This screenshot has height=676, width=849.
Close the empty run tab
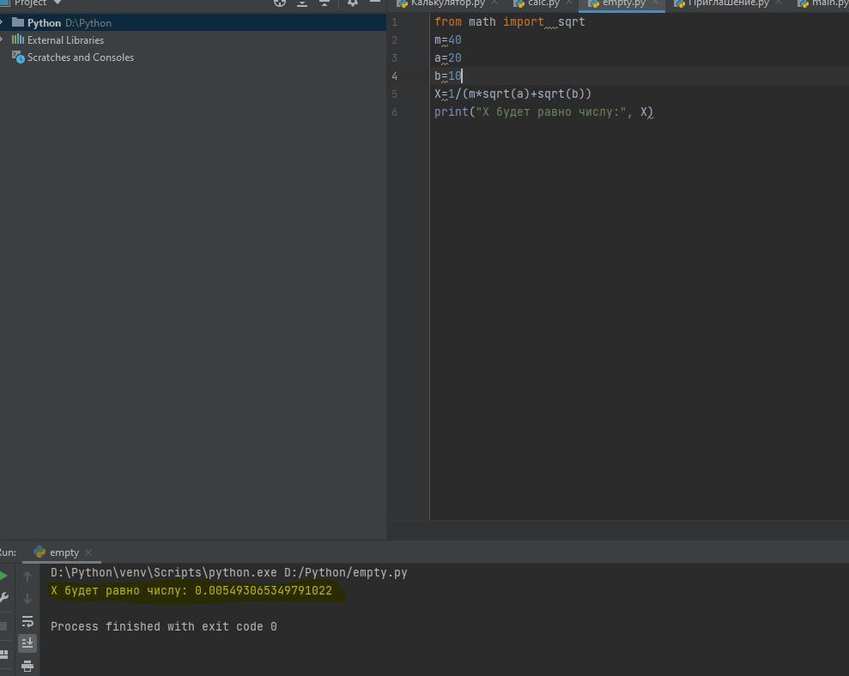(88, 552)
